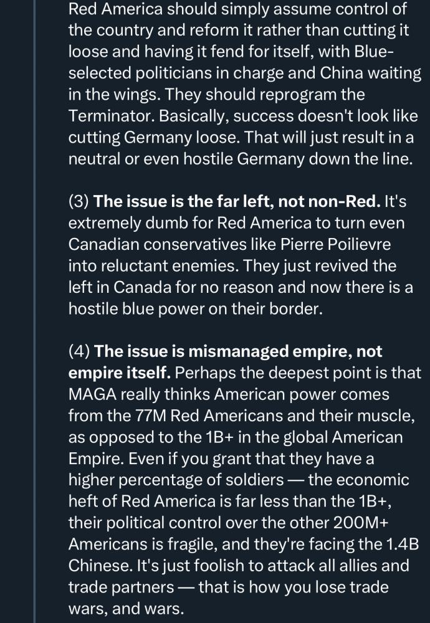Viewport: 430px width, 623px height.
Task: Select the point number "(3)"
Action: point(79,201)
